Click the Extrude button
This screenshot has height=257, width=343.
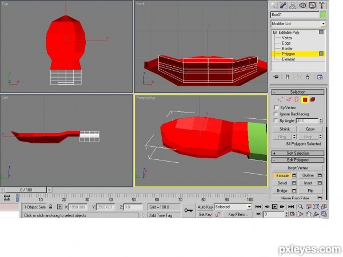[x=282, y=175]
